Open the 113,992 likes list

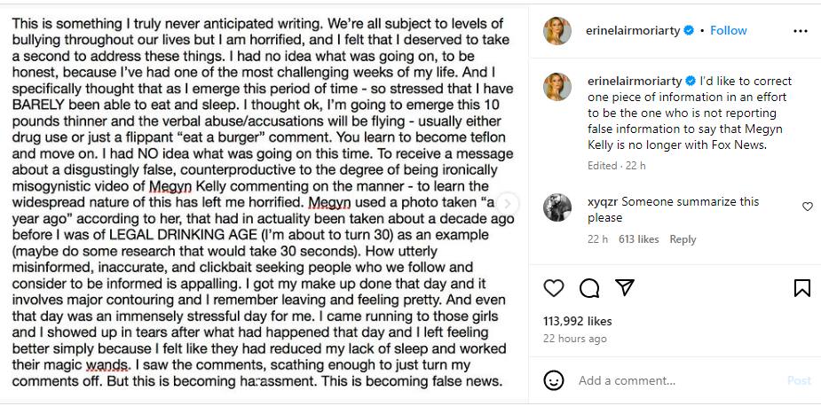[575, 321]
